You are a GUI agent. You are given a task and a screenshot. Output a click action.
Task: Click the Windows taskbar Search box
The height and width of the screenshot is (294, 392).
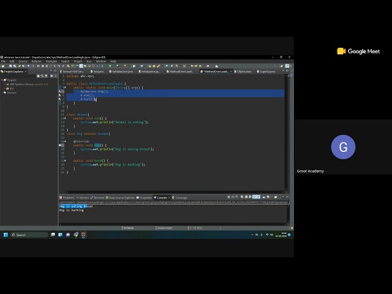tap(29, 235)
